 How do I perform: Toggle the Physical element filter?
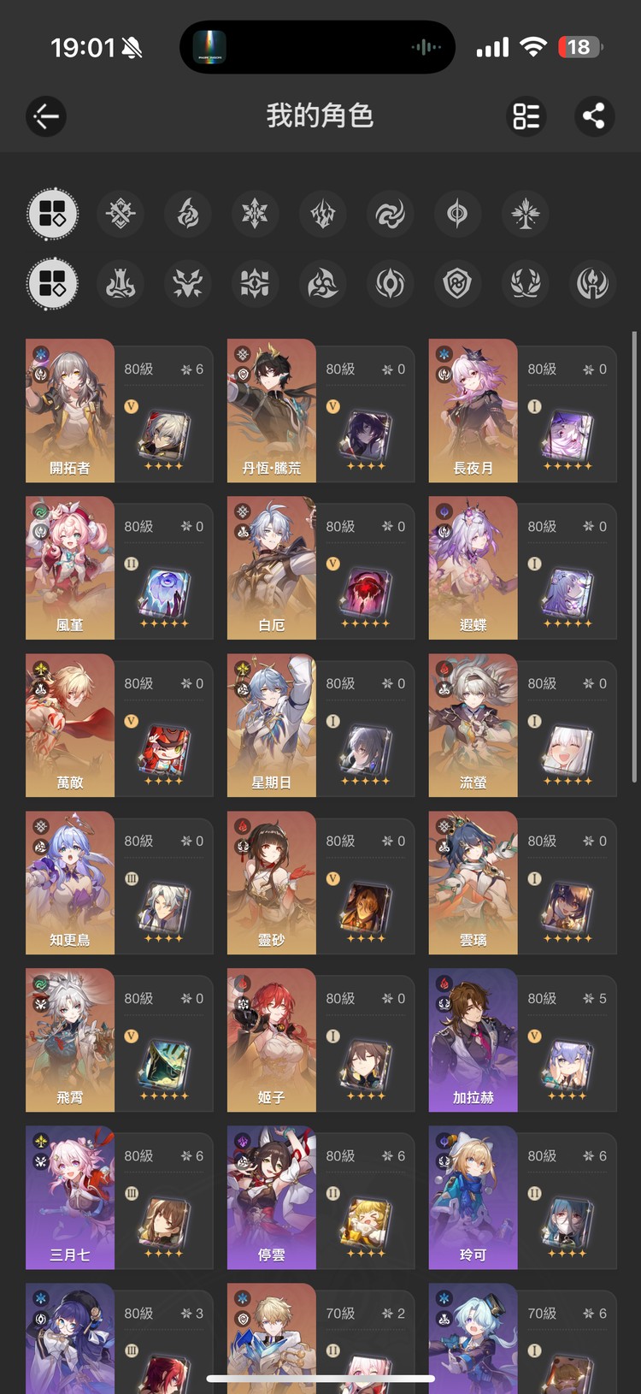[121, 214]
